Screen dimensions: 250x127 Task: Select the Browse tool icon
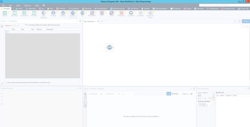click(5, 13)
